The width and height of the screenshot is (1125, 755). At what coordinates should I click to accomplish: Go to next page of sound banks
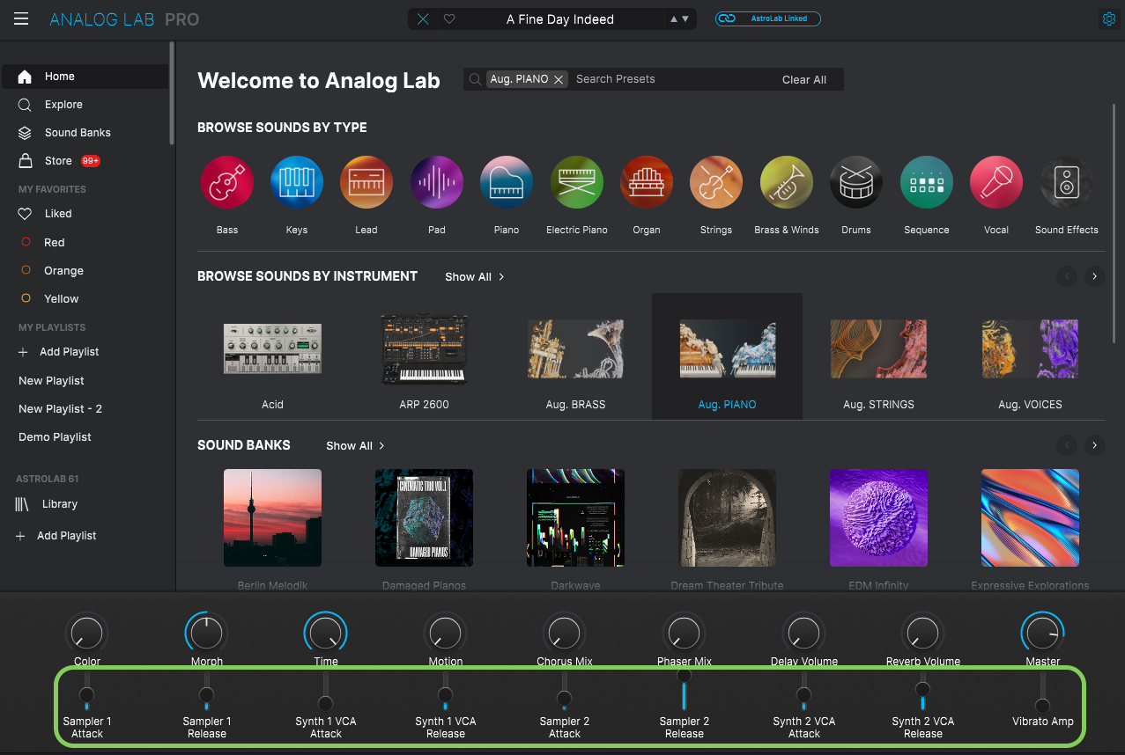point(1094,445)
